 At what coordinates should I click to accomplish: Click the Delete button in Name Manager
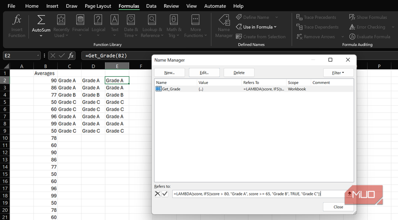(x=239, y=73)
